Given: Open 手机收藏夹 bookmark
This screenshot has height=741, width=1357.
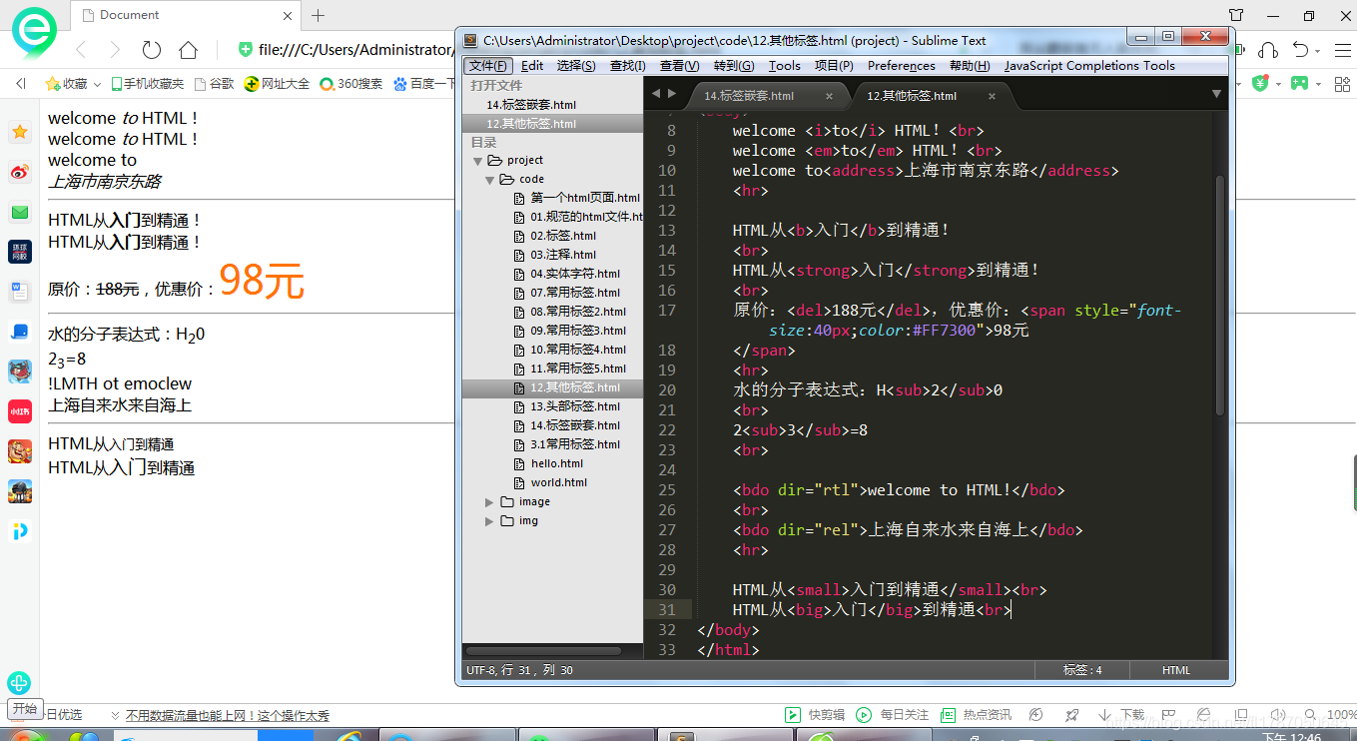Looking at the screenshot, I should click(148, 84).
